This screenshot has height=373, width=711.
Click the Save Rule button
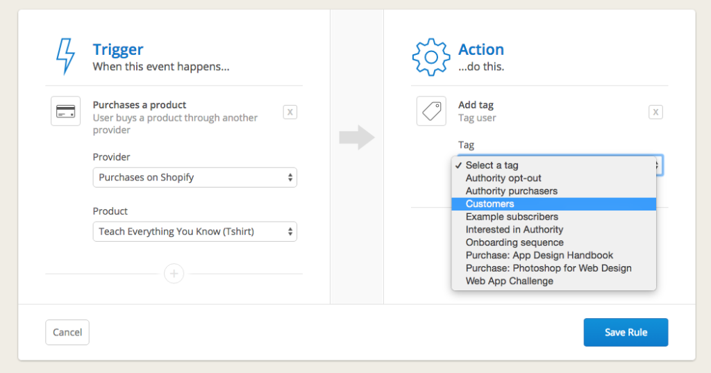[626, 332]
